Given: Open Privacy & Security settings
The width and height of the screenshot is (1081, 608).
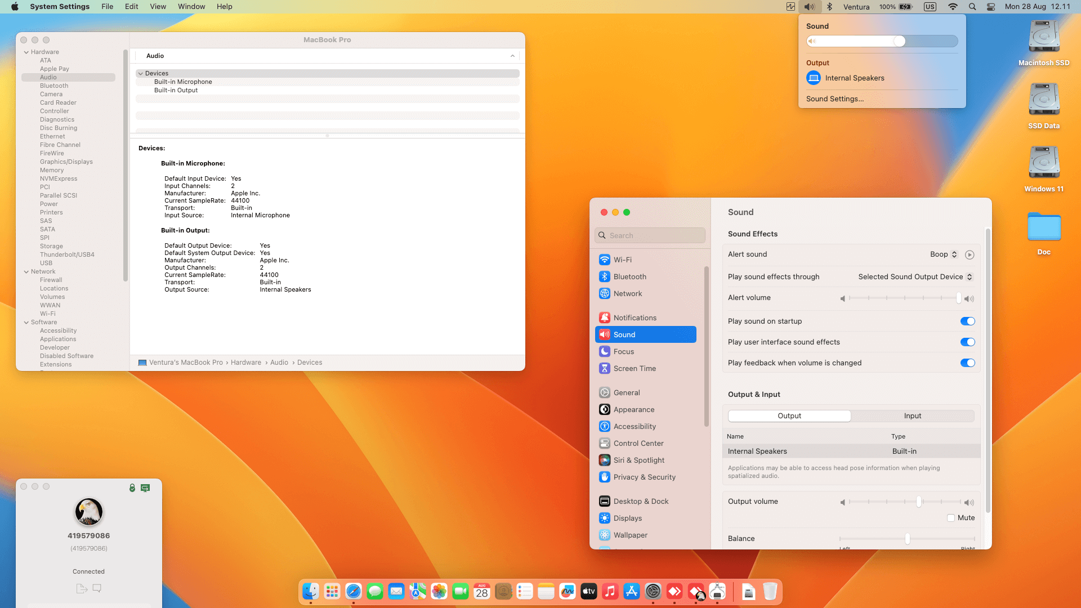Looking at the screenshot, I should click(644, 477).
